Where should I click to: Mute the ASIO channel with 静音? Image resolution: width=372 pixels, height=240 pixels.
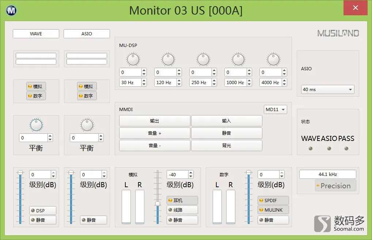(94, 220)
